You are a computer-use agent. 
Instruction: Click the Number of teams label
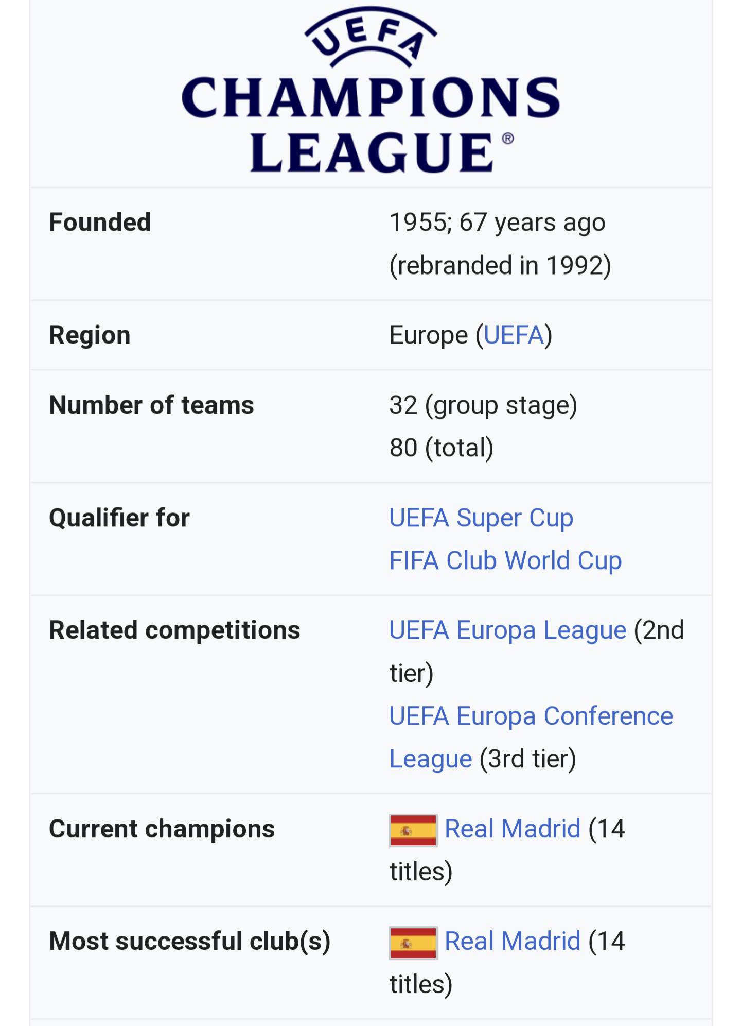[151, 405]
